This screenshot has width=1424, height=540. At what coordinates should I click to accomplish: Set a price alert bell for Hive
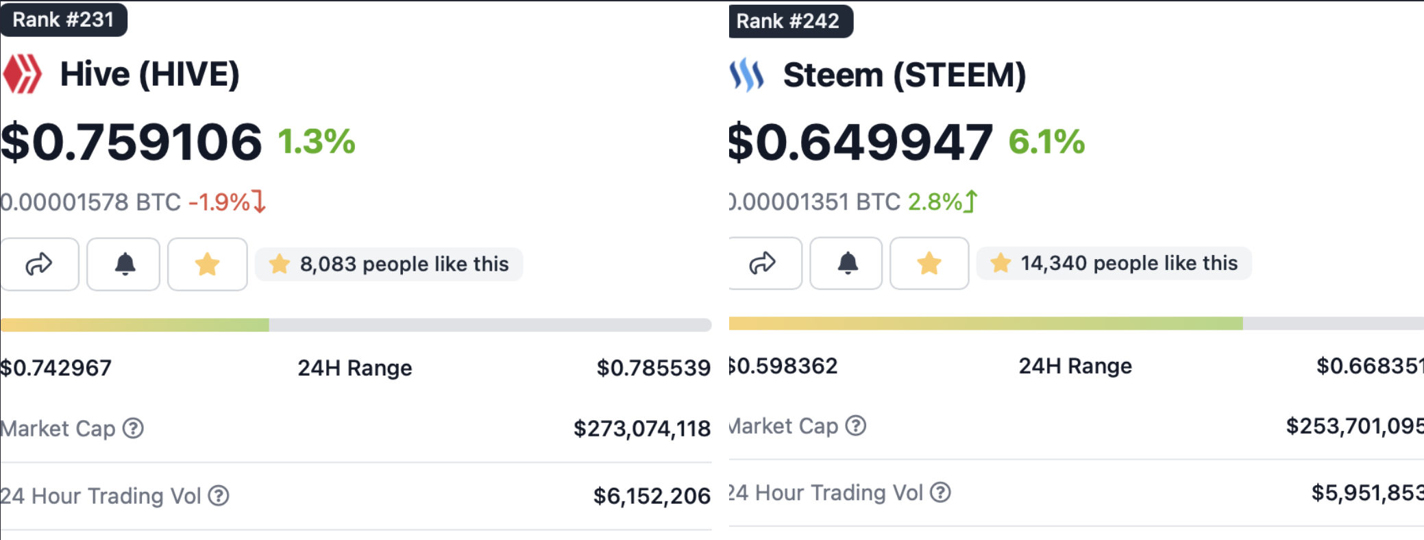(124, 264)
